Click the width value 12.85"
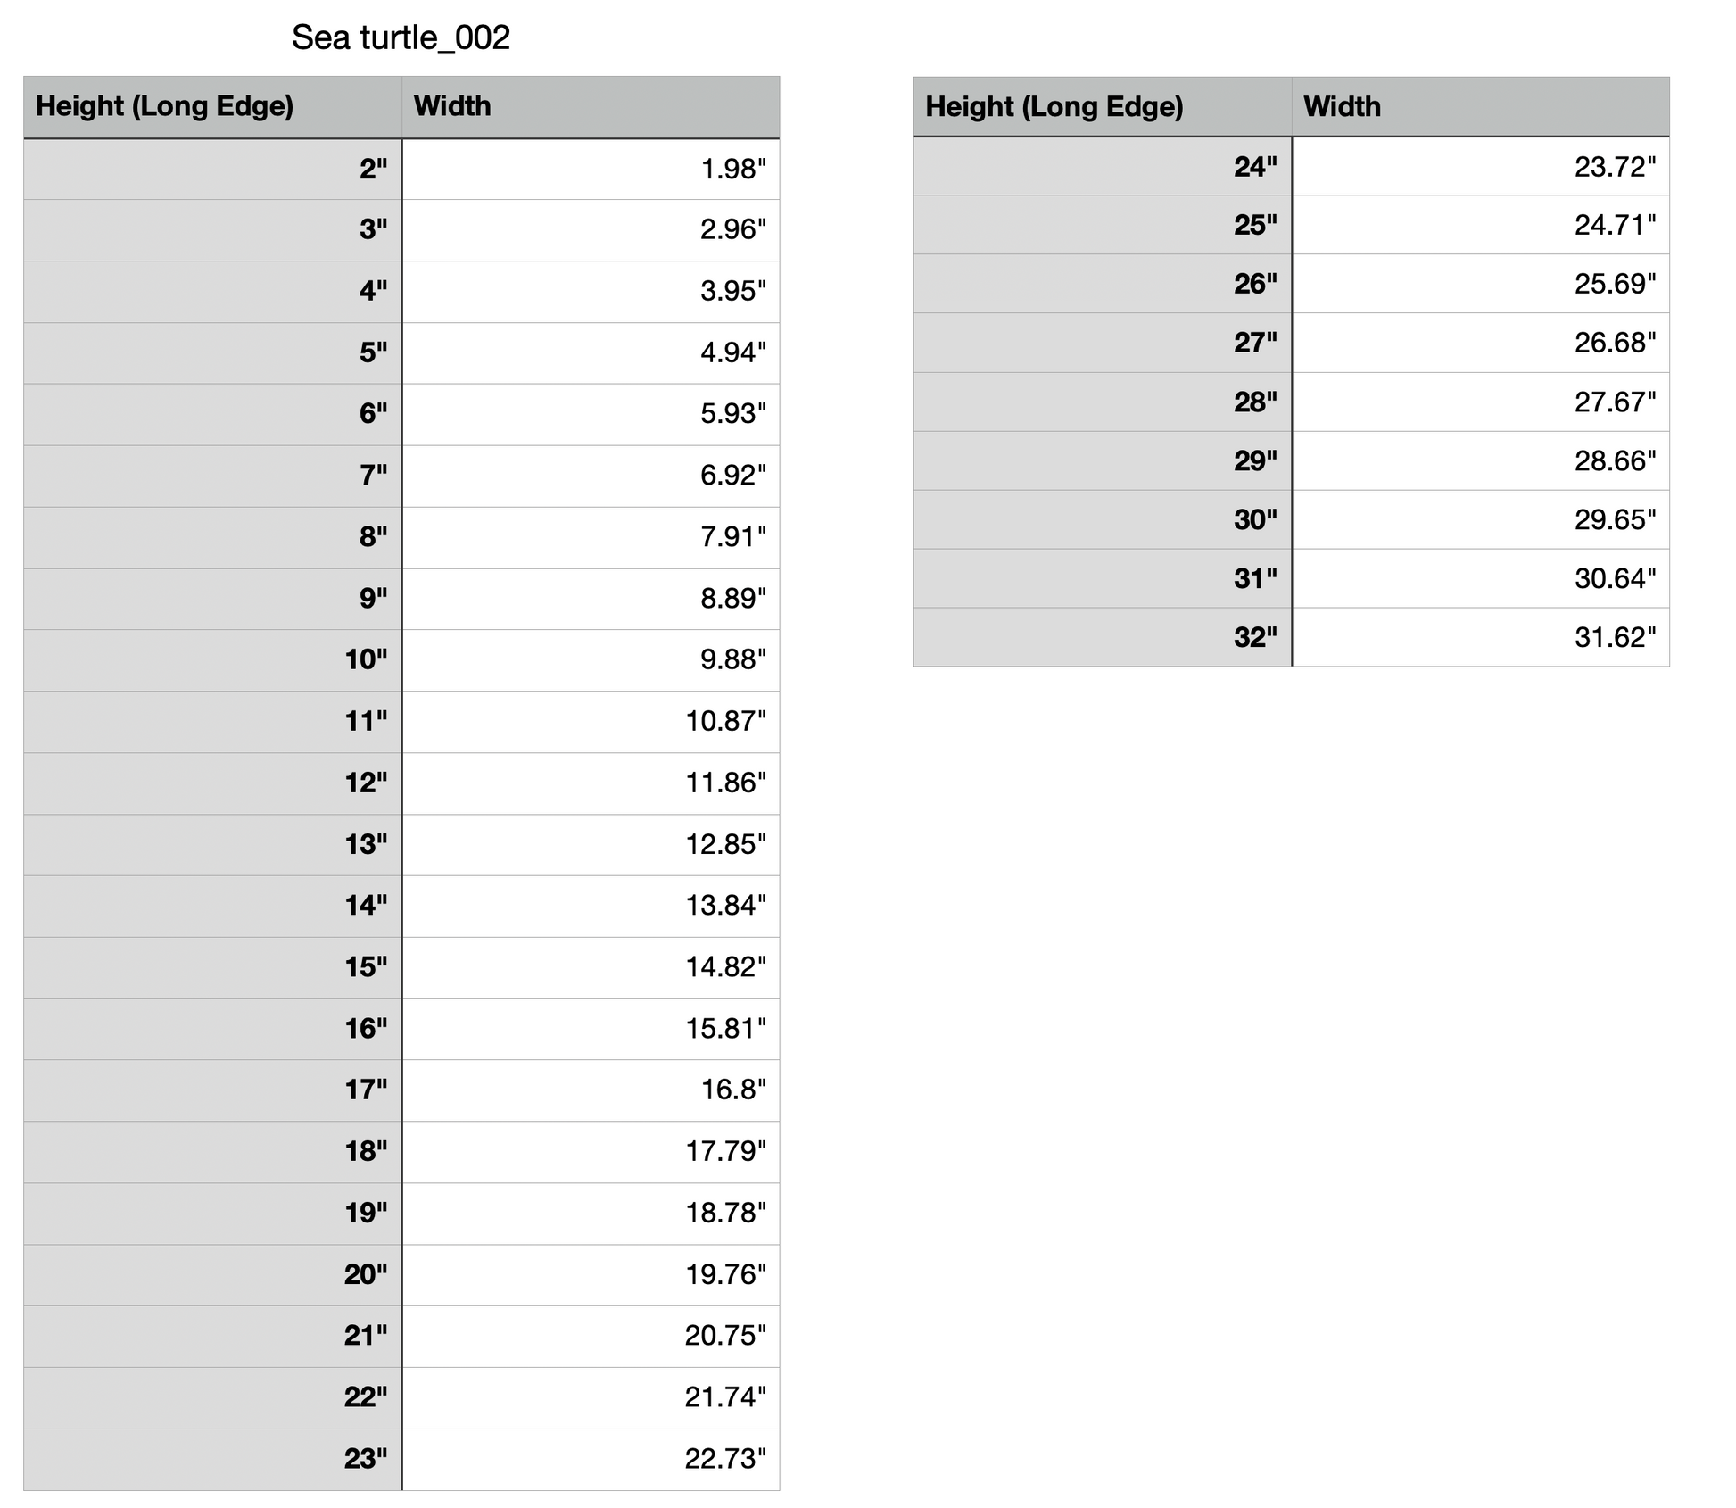Image resolution: width=1736 pixels, height=1508 pixels. tap(591, 844)
